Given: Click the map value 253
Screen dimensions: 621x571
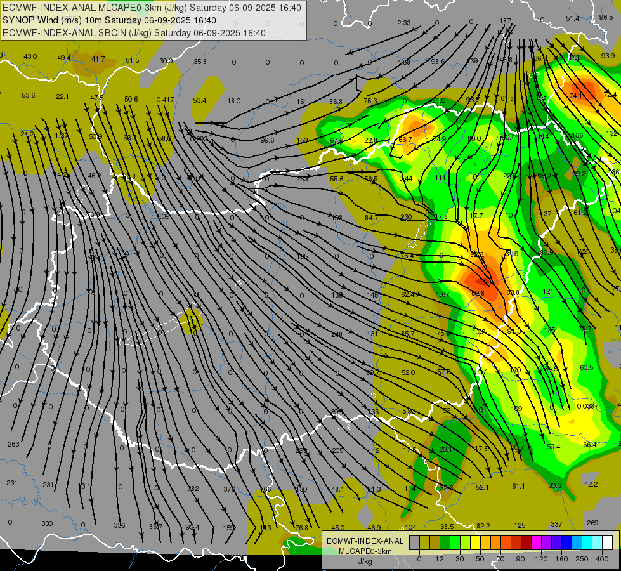Looking at the screenshot, I should (x=302, y=179).
